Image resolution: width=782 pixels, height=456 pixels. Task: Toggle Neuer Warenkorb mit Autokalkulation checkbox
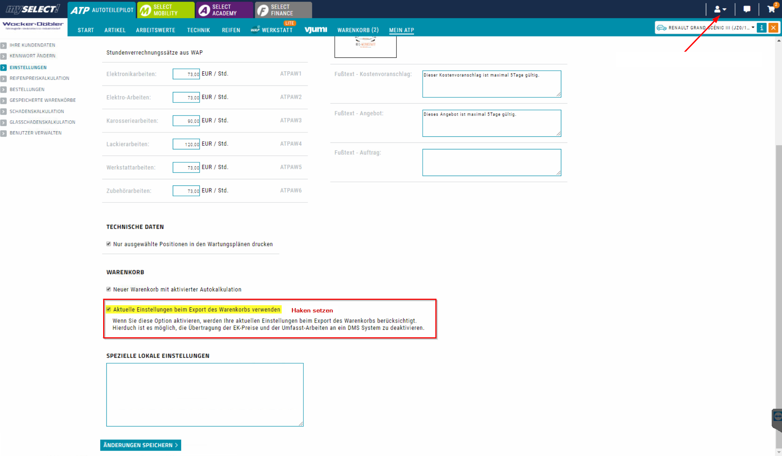[x=109, y=289]
